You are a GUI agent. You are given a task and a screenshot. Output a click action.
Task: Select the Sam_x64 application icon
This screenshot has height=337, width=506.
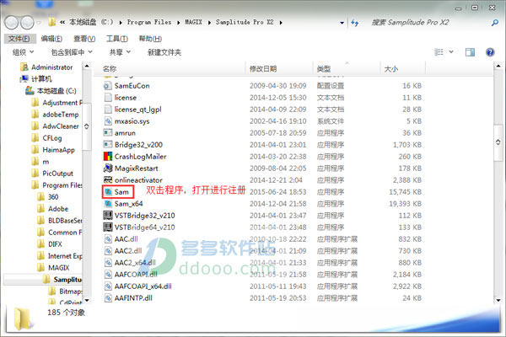(x=108, y=204)
